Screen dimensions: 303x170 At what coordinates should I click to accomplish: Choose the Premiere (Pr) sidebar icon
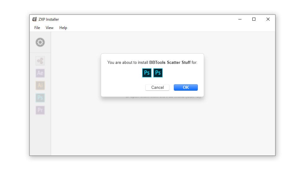(40, 110)
